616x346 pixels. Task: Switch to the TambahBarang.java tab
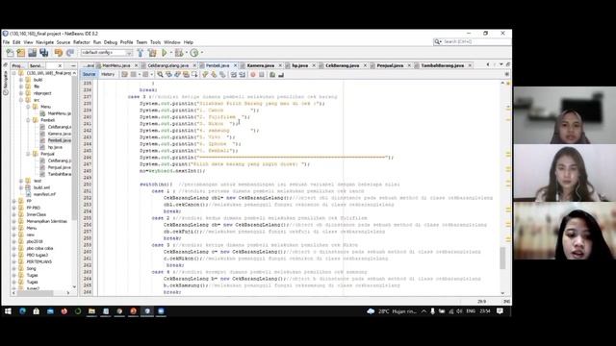click(443, 65)
